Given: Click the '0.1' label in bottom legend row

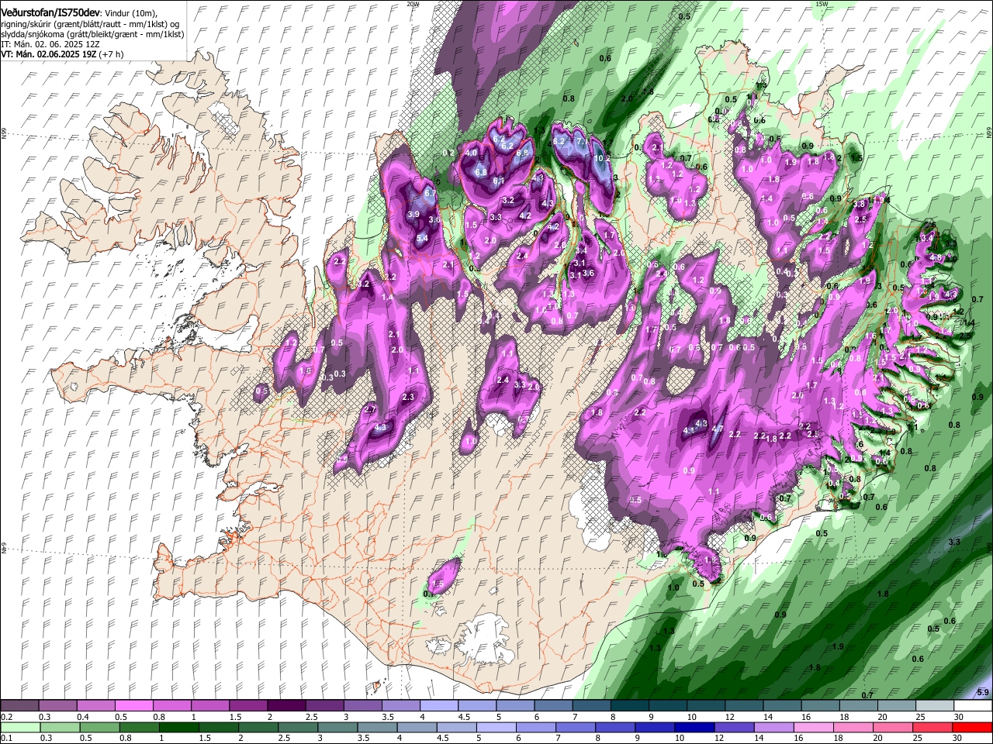Looking at the screenshot, I should click(7, 738).
